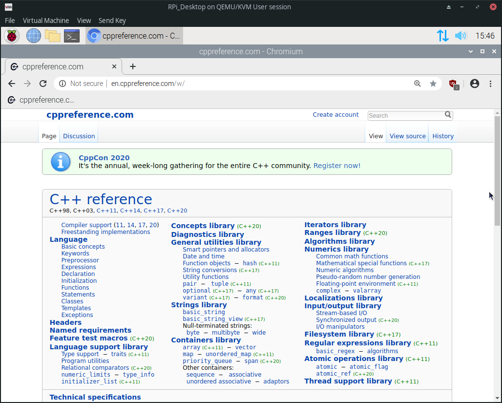Open the Chromium window chevron dropdown

tap(471, 51)
